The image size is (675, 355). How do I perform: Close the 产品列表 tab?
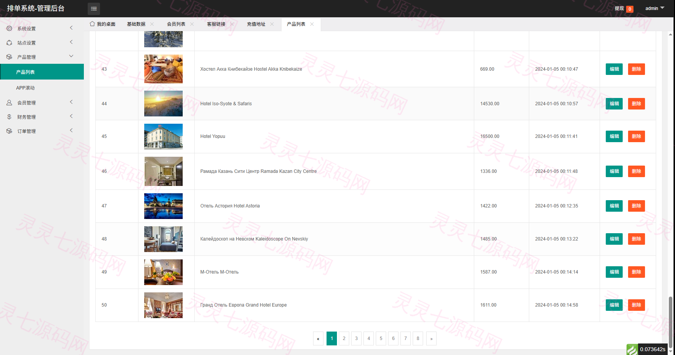click(x=312, y=24)
